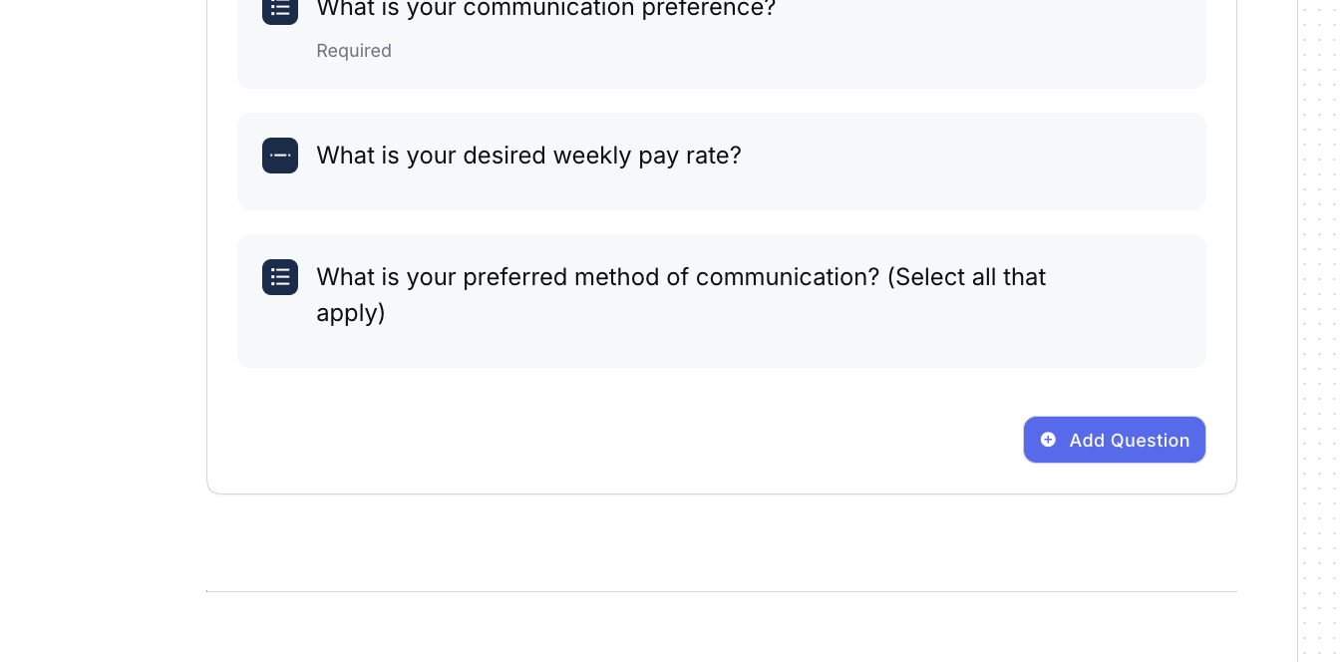
Task: Click the plus icon in Add Question
Action: (x=1048, y=440)
